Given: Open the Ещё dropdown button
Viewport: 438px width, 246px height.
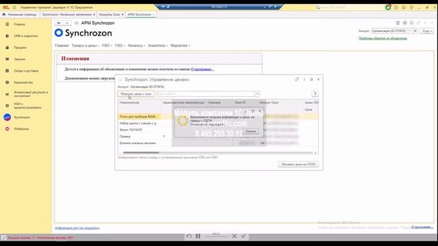Looking at the screenshot, I should [x=427, y=31].
